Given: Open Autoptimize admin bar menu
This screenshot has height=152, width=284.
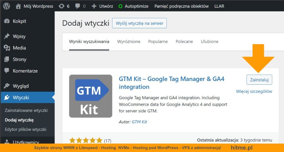Looking at the screenshot, I should [x=136, y=6].
